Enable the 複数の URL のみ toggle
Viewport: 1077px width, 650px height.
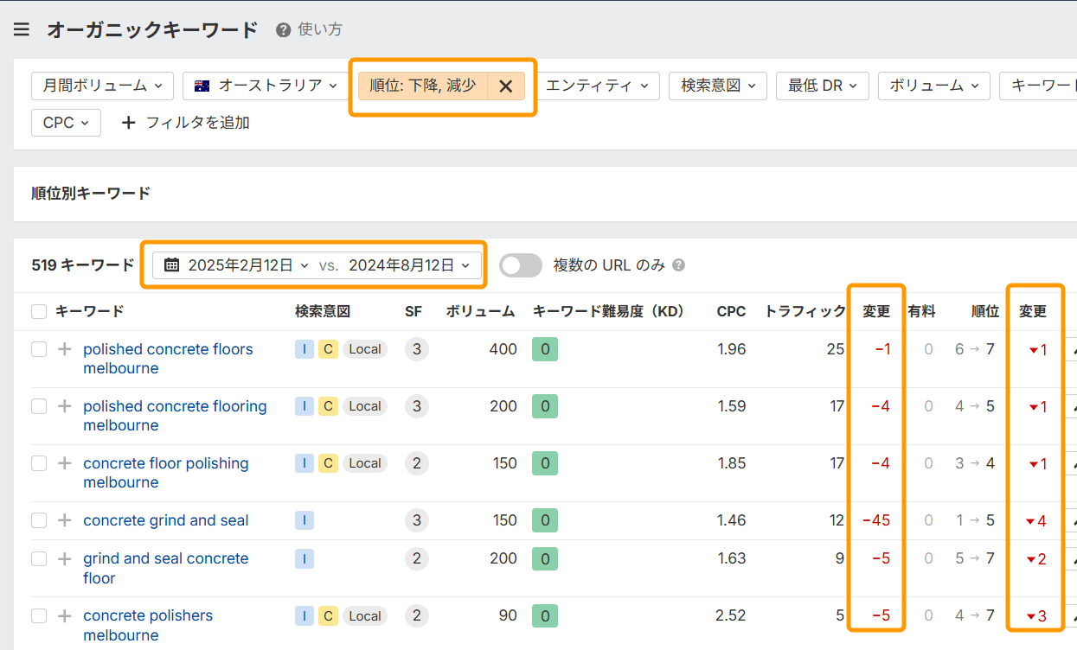tap(521, 264)
